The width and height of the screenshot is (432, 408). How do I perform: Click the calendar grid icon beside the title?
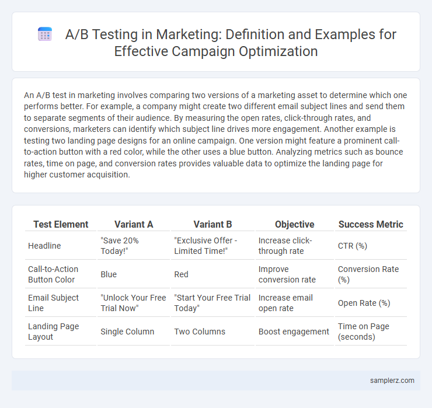click(44, 34)
